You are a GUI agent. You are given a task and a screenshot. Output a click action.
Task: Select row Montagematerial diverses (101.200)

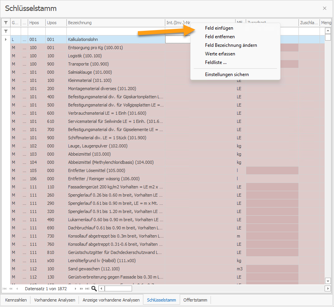(168, 89)
